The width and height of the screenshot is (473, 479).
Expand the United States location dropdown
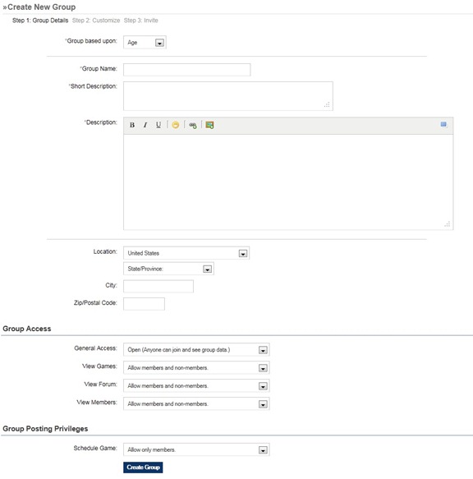186,253
